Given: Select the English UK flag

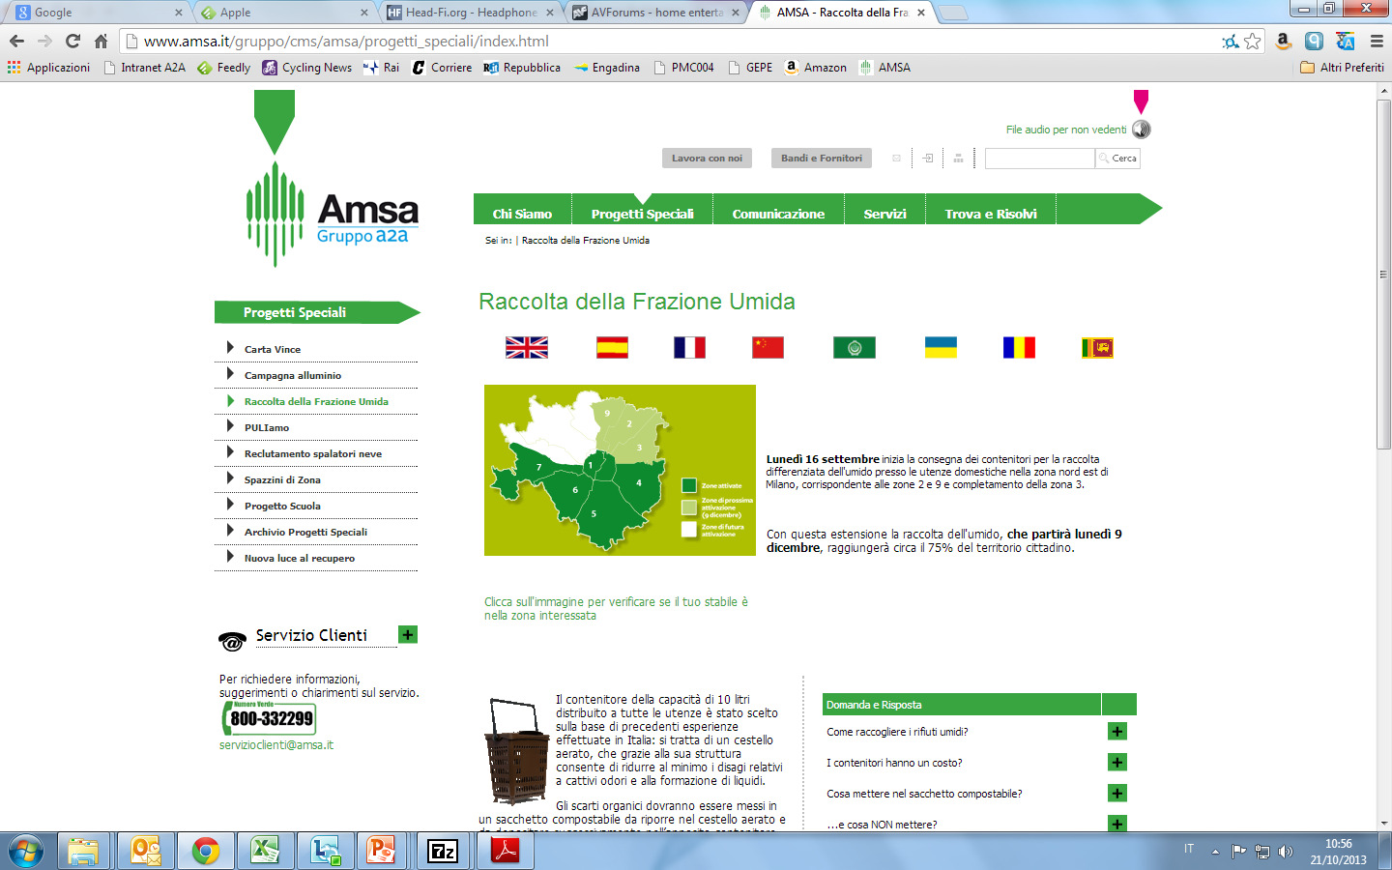Looking at the screenshot, I should [527, 347].
